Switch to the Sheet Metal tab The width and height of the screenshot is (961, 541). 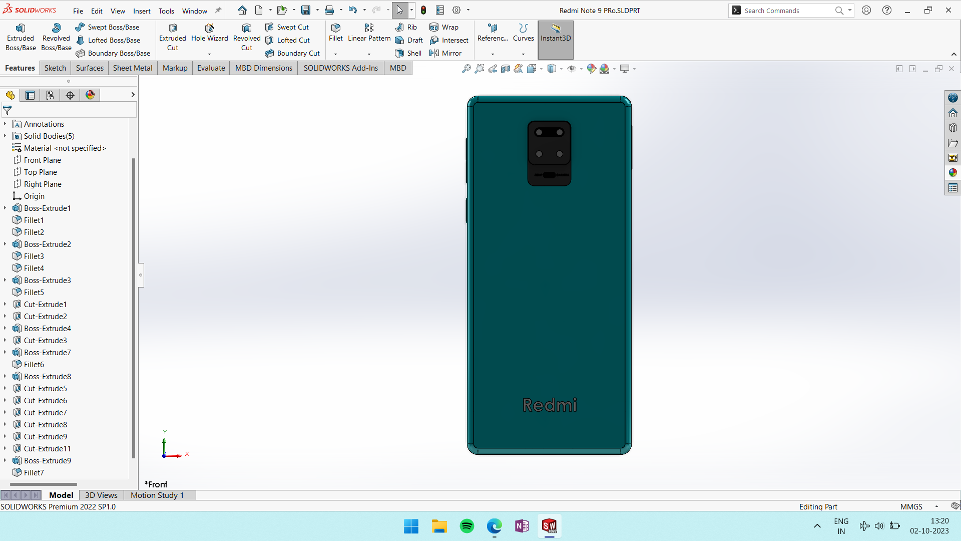point(133,68)
